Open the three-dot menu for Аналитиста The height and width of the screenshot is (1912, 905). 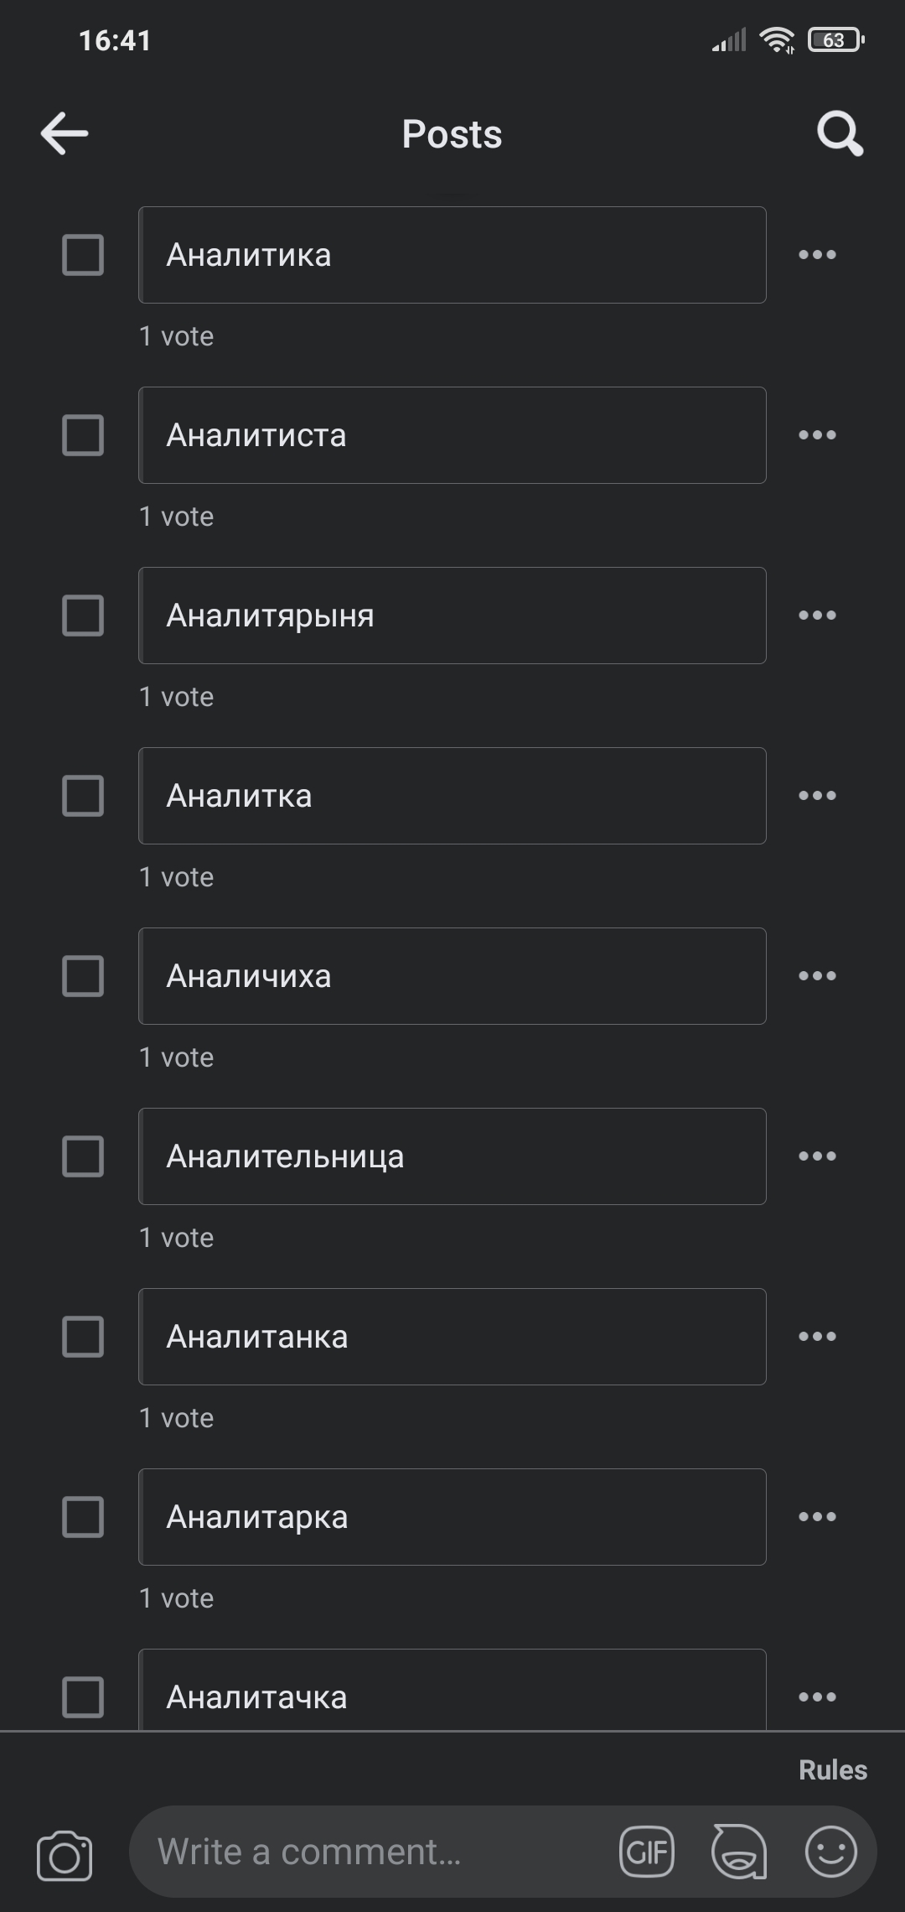[x=817, y=435]
